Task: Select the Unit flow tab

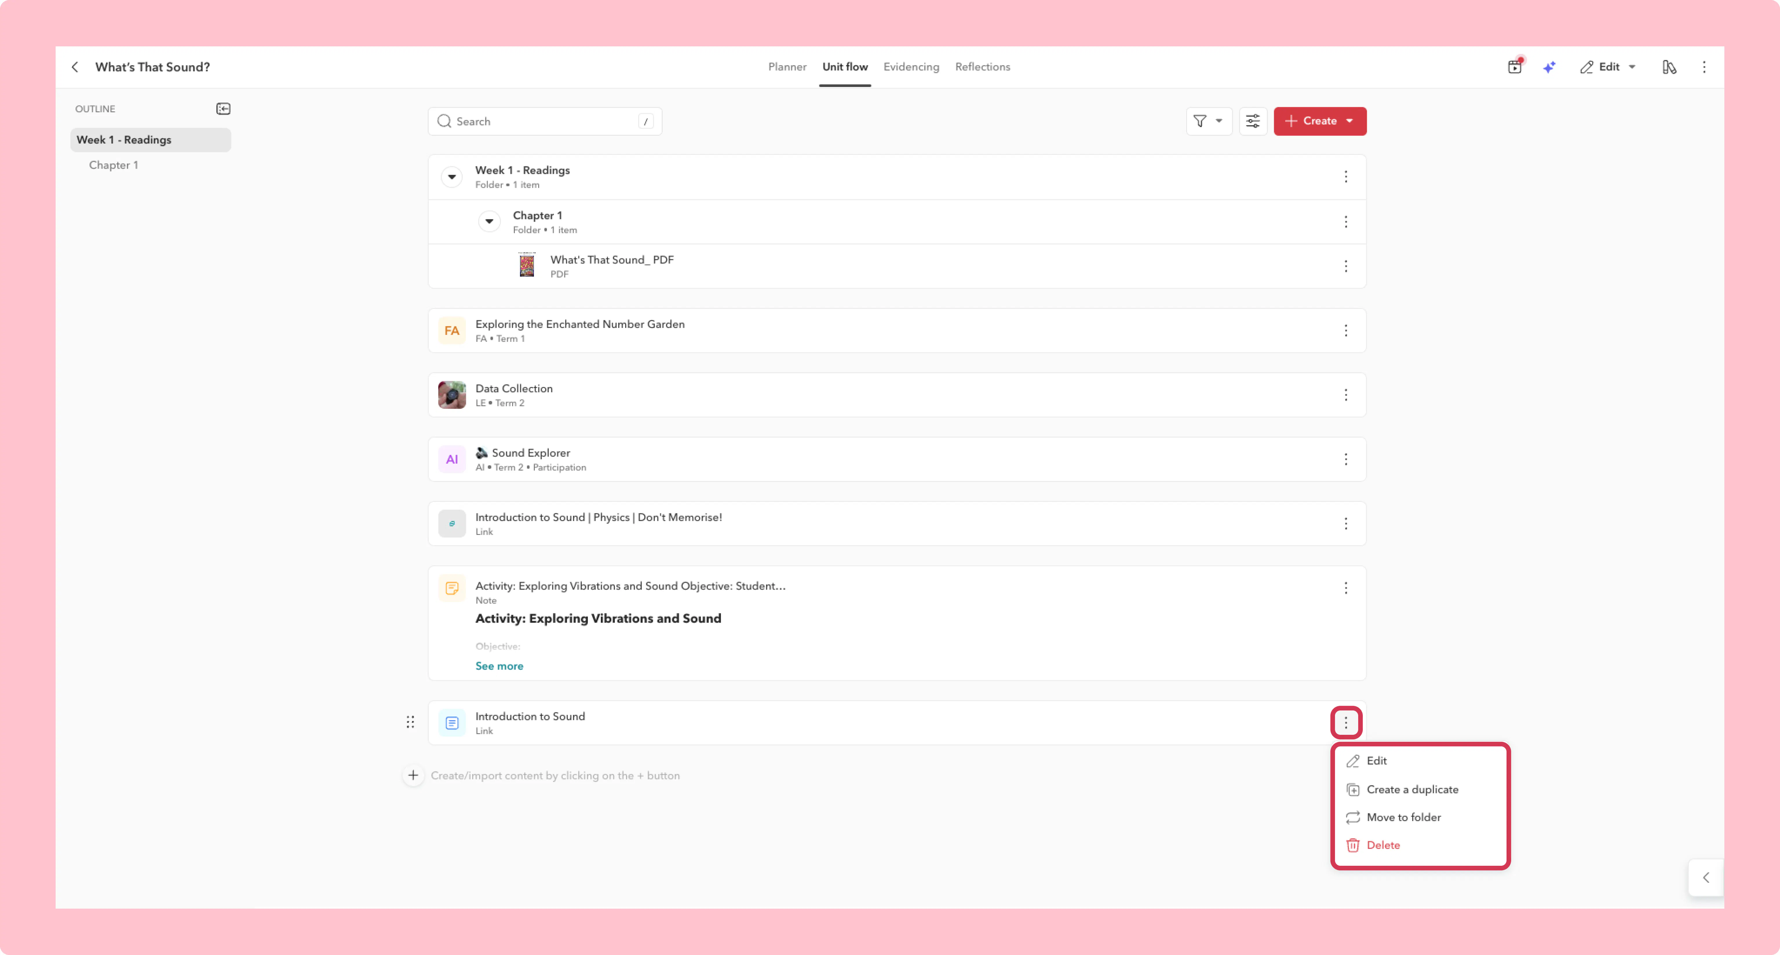Action: click(x=845, y=67)
